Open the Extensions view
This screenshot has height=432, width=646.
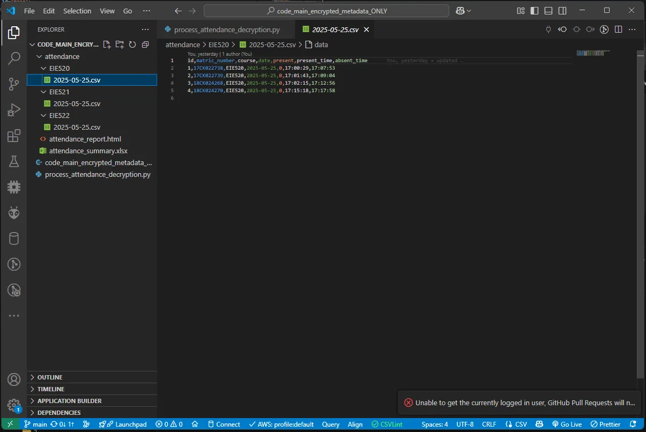14,136
